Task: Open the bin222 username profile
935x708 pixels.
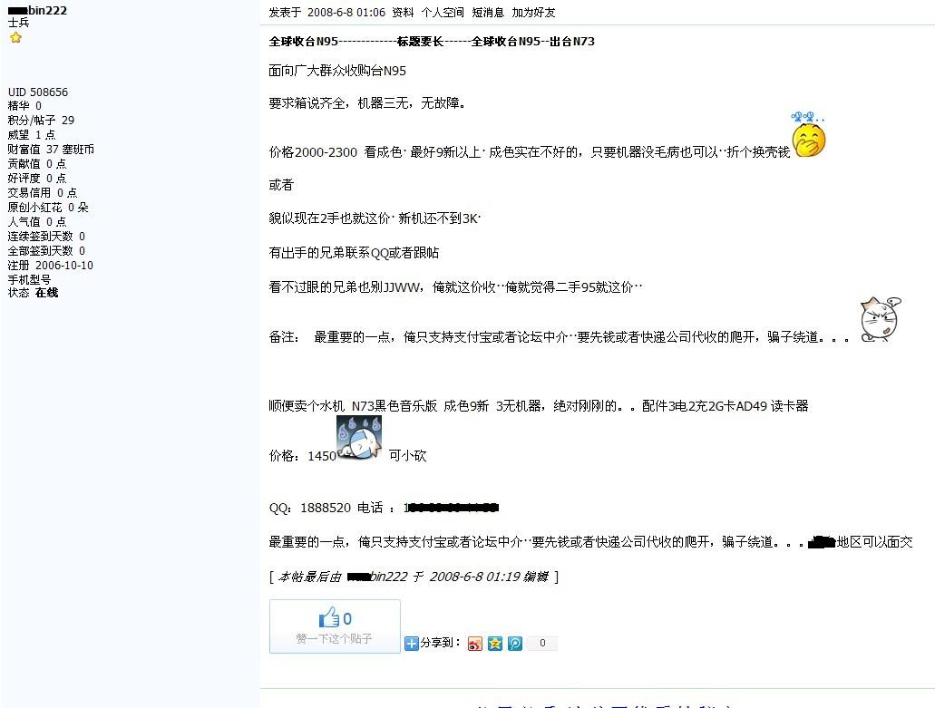Action: coord(37,10)
